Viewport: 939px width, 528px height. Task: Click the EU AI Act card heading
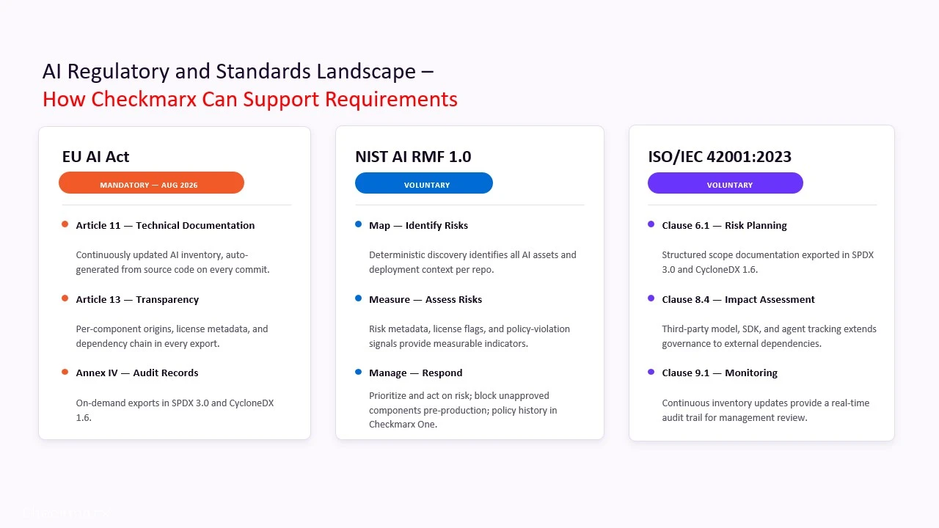click(95, 156)
